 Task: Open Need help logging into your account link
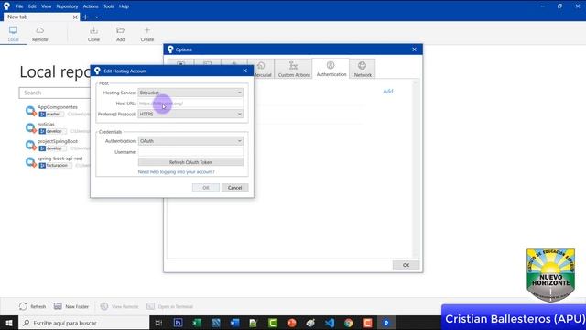(x=177, y=172)
